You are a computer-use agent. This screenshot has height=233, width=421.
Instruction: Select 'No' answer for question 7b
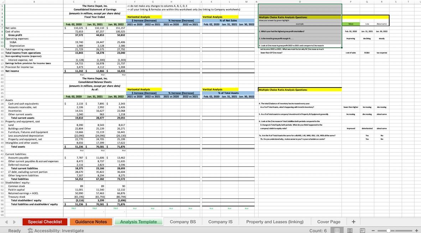(x=381, y=139)
